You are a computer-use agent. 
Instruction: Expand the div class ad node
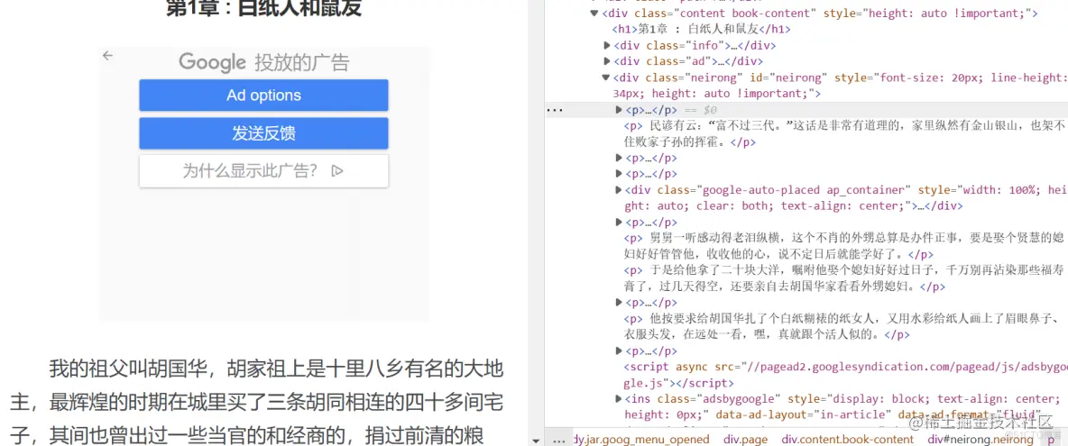coord(607,62)
